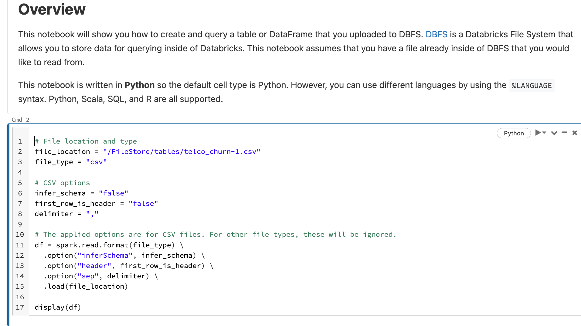This screenshot has height=326, width=581.
Task: Click the infer_schema "false" value
Action: click(x=113, y=193)
